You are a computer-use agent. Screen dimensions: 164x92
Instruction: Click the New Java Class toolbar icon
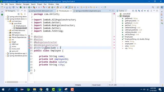pos(52,7)
